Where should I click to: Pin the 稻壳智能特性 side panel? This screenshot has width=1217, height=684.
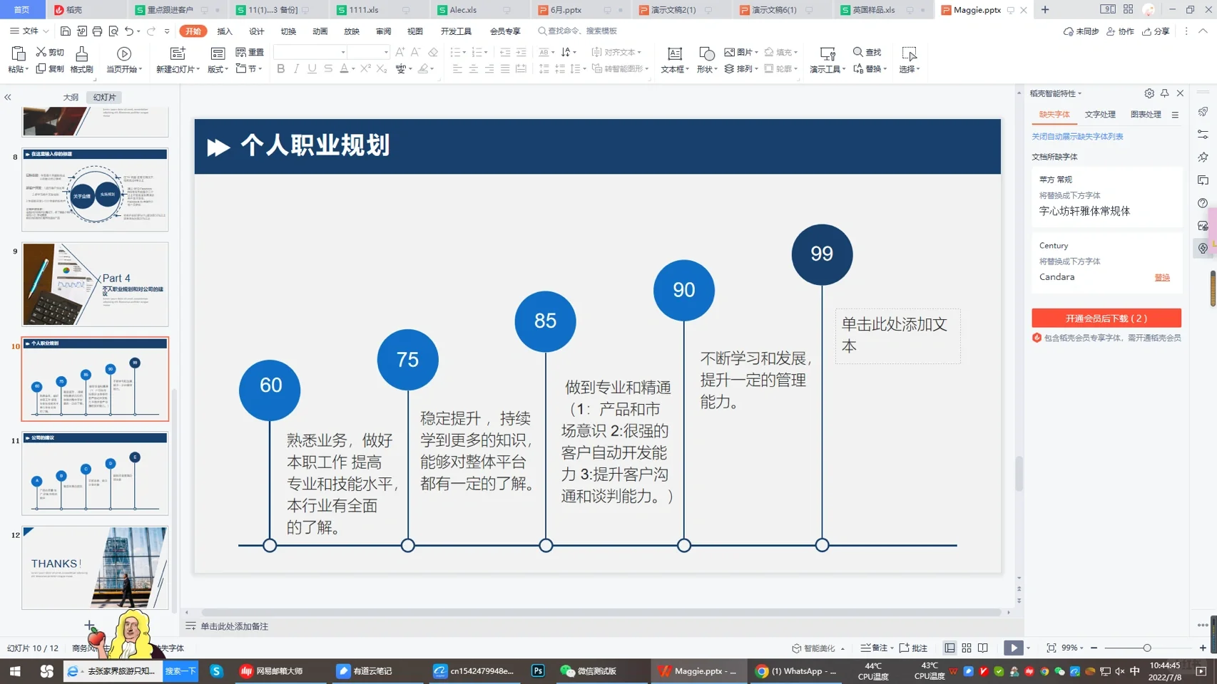tap(1165, 93)
